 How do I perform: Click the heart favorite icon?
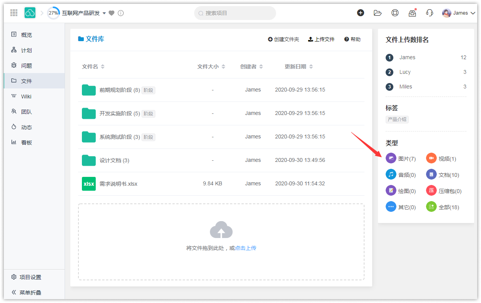(x=112, y=13)
